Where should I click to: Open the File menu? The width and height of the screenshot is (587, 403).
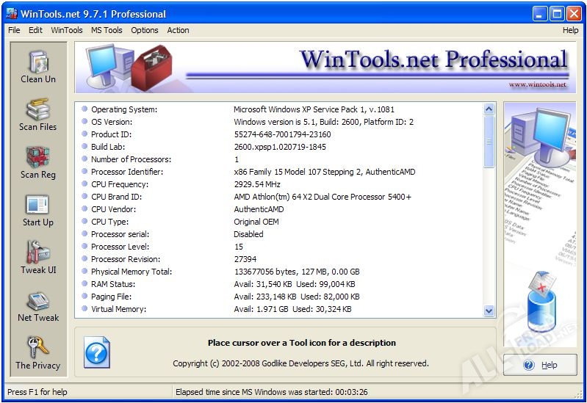pos(14,30)
